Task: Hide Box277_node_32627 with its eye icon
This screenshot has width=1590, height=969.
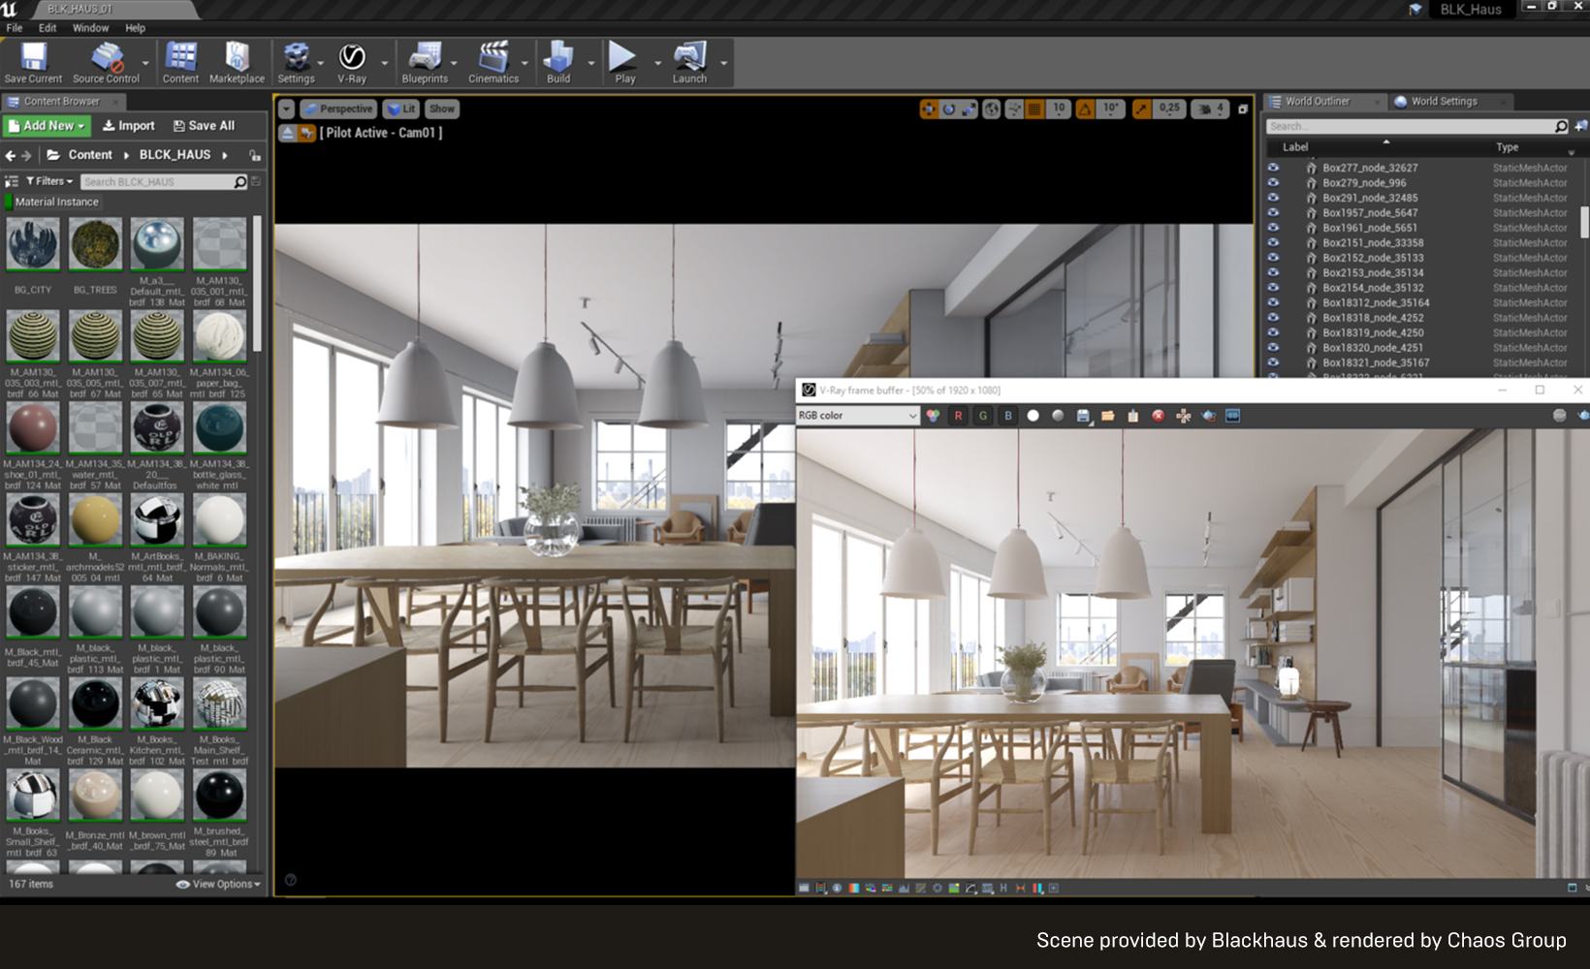Action: coord(1273,168)
